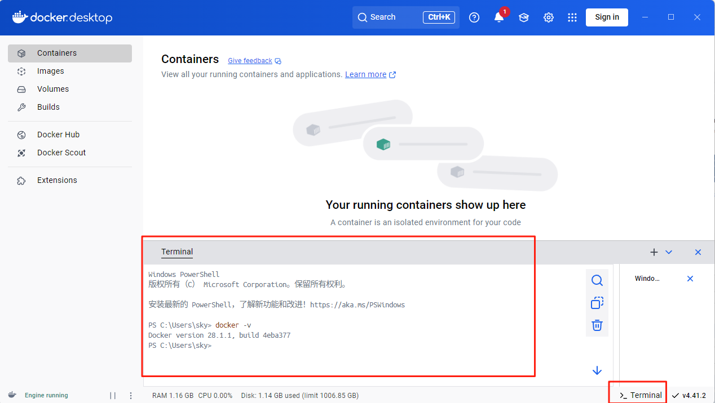The image size is (715, 403).
Task: Click the copy terminal output icon
Action: 597,303
